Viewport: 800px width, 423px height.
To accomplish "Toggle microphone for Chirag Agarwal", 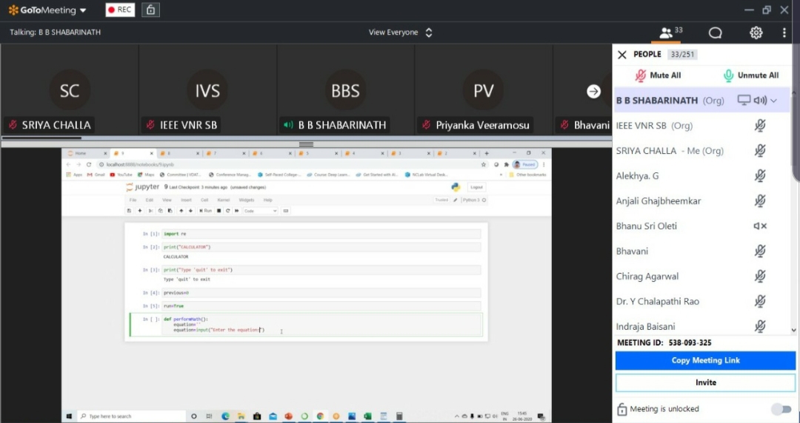I will [x=760, y=277].
